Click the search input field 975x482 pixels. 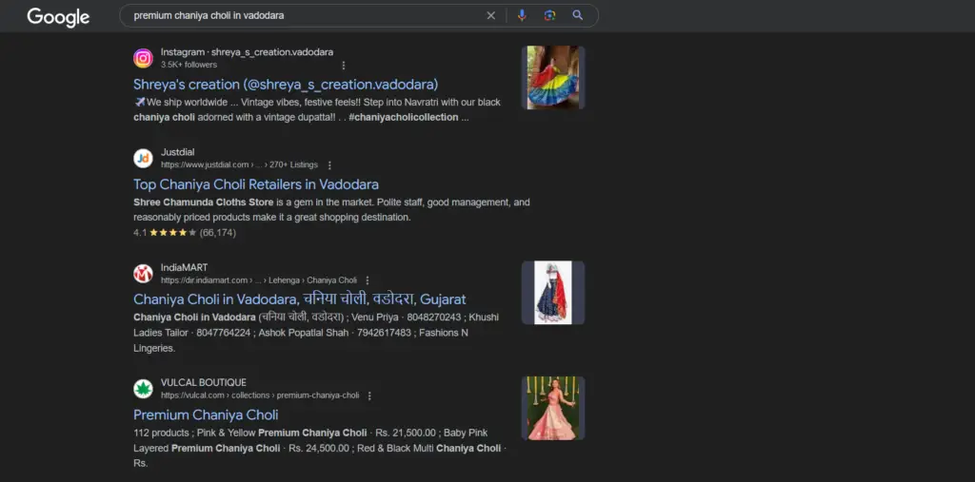305,15
